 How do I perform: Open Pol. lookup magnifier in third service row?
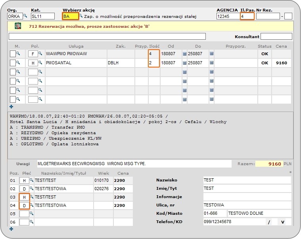pyautogui.click(x=40, y=72)
